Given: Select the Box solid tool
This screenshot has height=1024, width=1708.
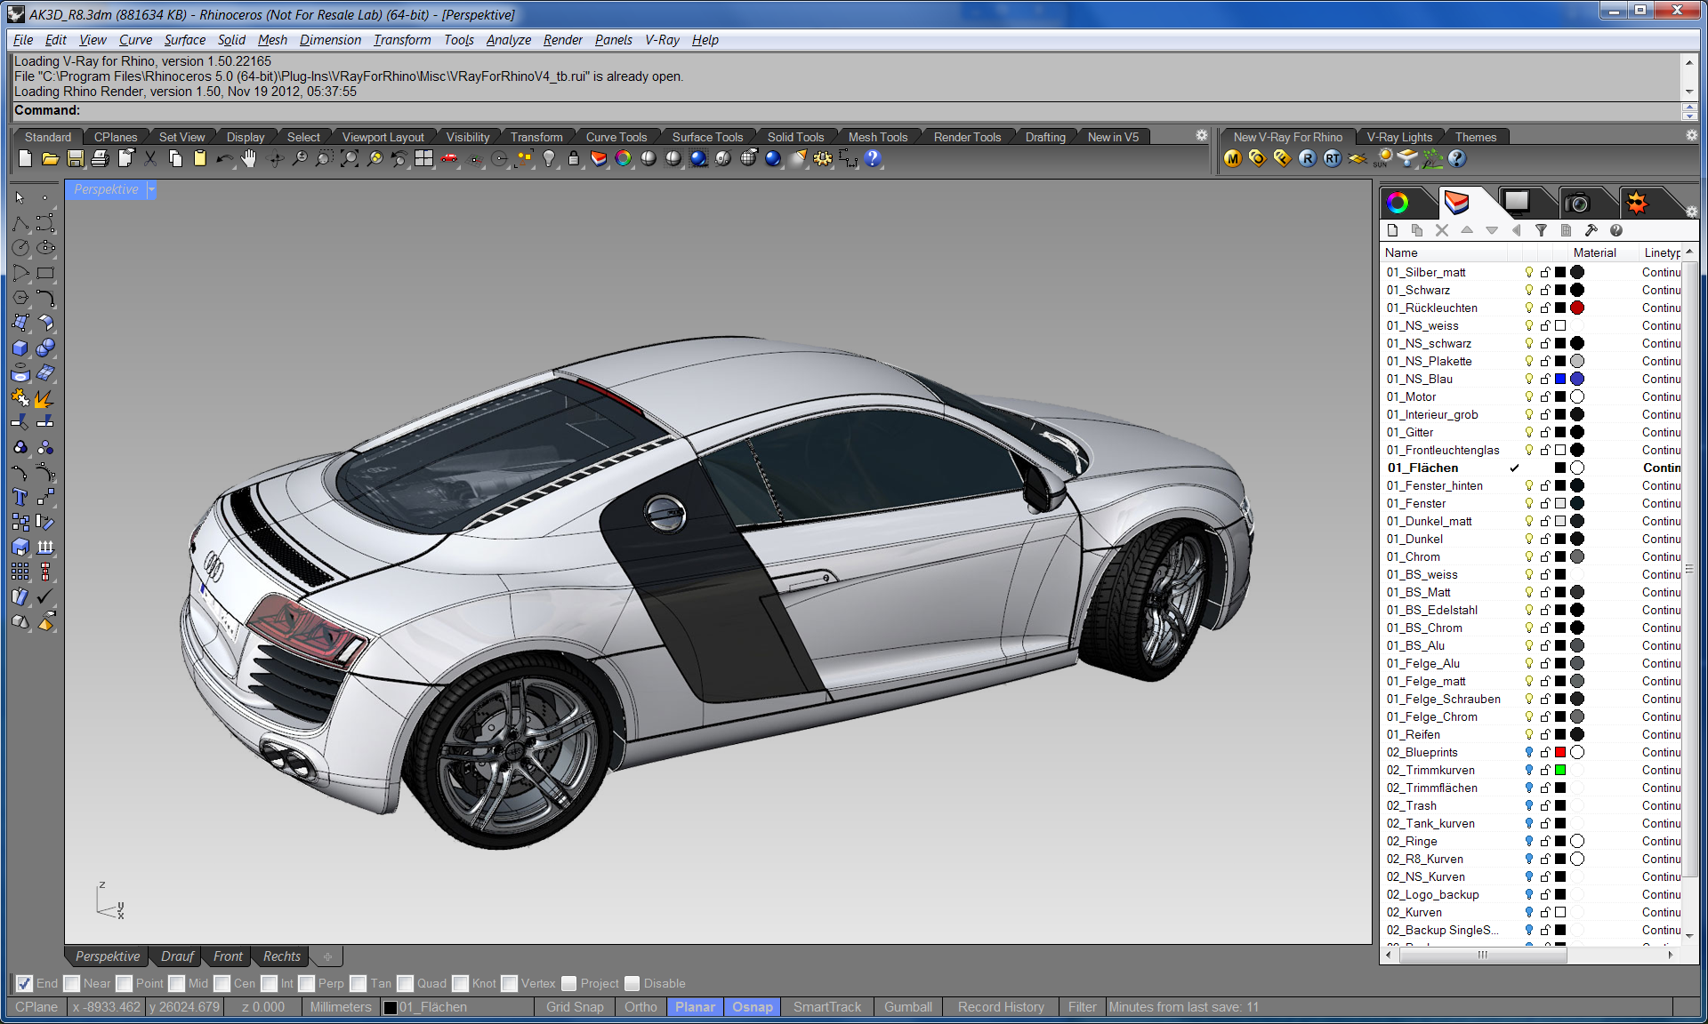Looking at the screenshot, I should [x=20, y=348].
